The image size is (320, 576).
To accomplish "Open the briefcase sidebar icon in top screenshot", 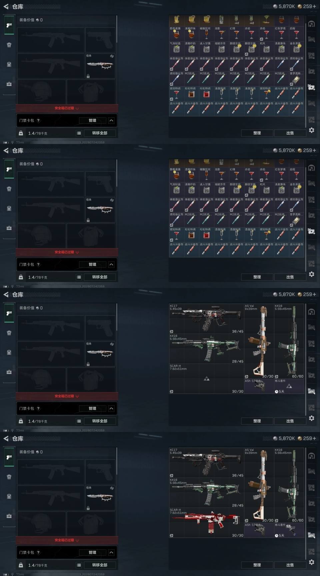I will (x=9, y=84).
